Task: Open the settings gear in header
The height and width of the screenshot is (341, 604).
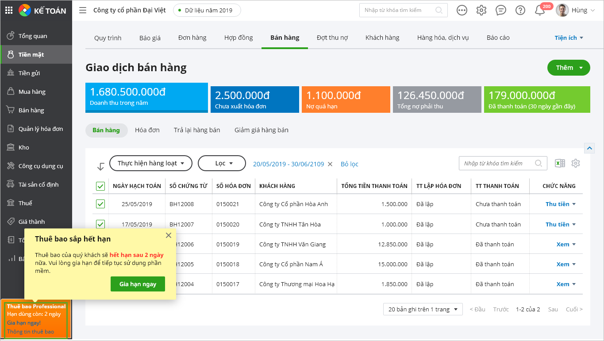Action: pyautogui.click(x=481, y=10)
